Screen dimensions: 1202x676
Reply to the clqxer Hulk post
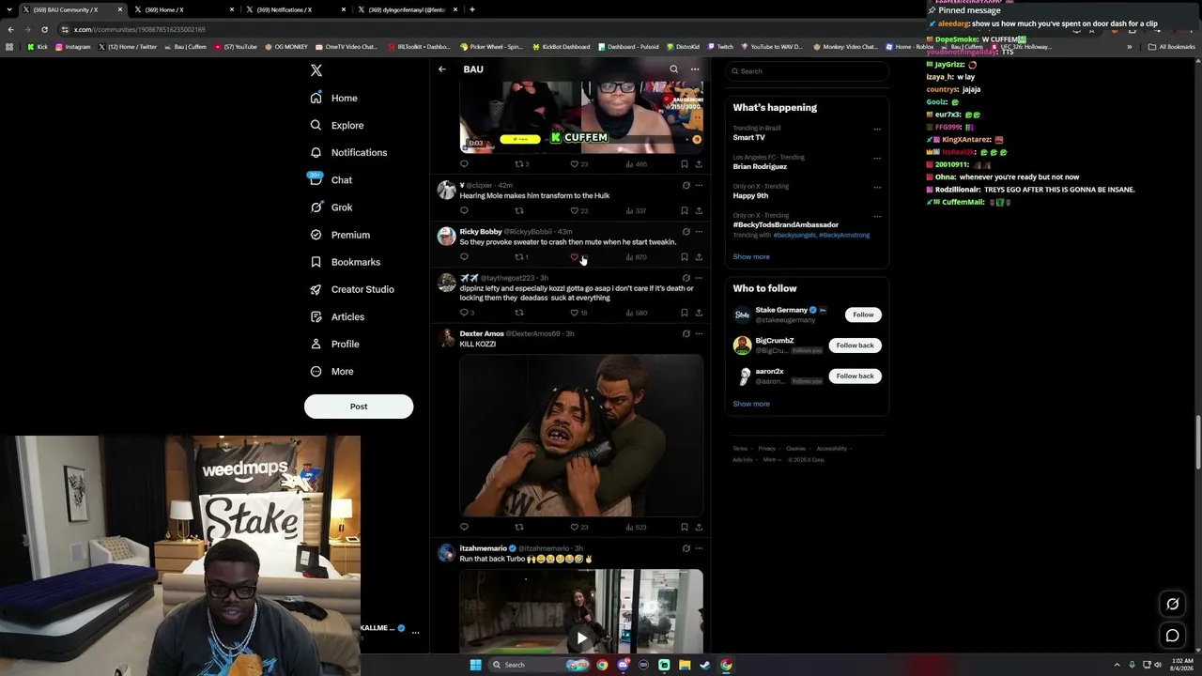[x=464, y=210]
